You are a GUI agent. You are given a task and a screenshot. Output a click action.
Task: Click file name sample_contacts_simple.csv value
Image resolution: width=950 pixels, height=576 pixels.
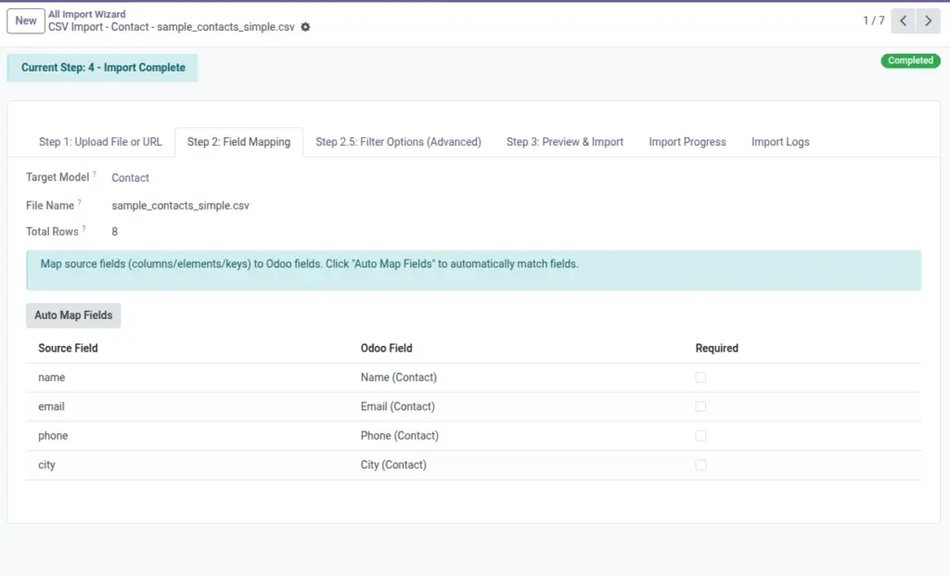[x=180, y=205]
